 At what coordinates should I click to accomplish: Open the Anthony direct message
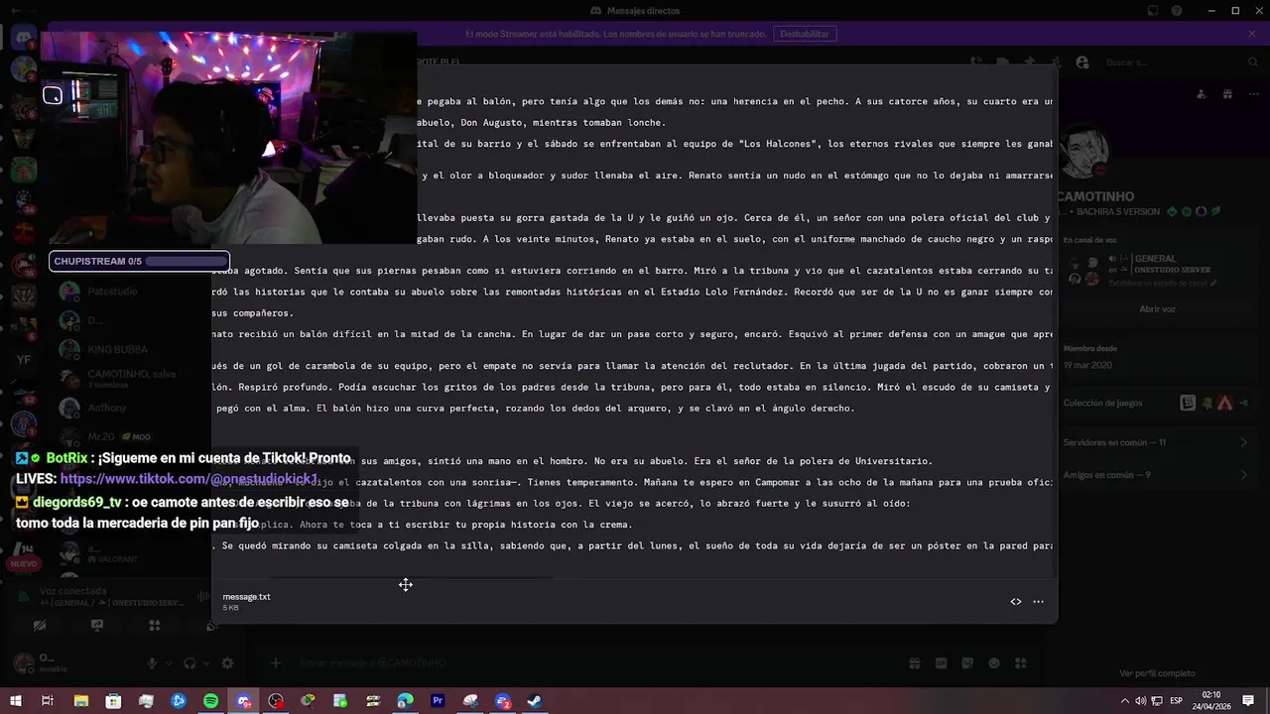tap(107, 408)
